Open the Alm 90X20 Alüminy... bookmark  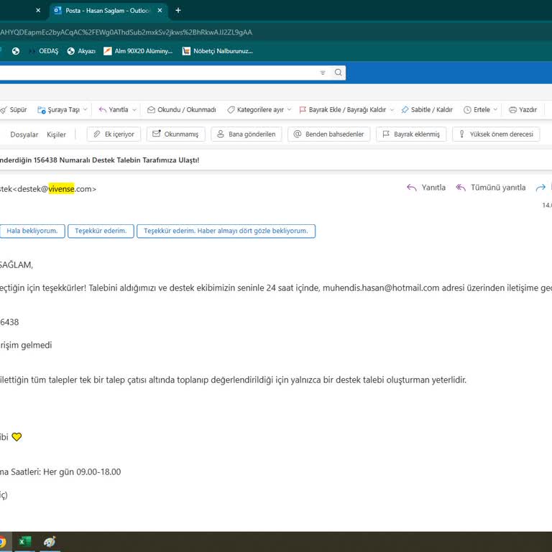138,51
